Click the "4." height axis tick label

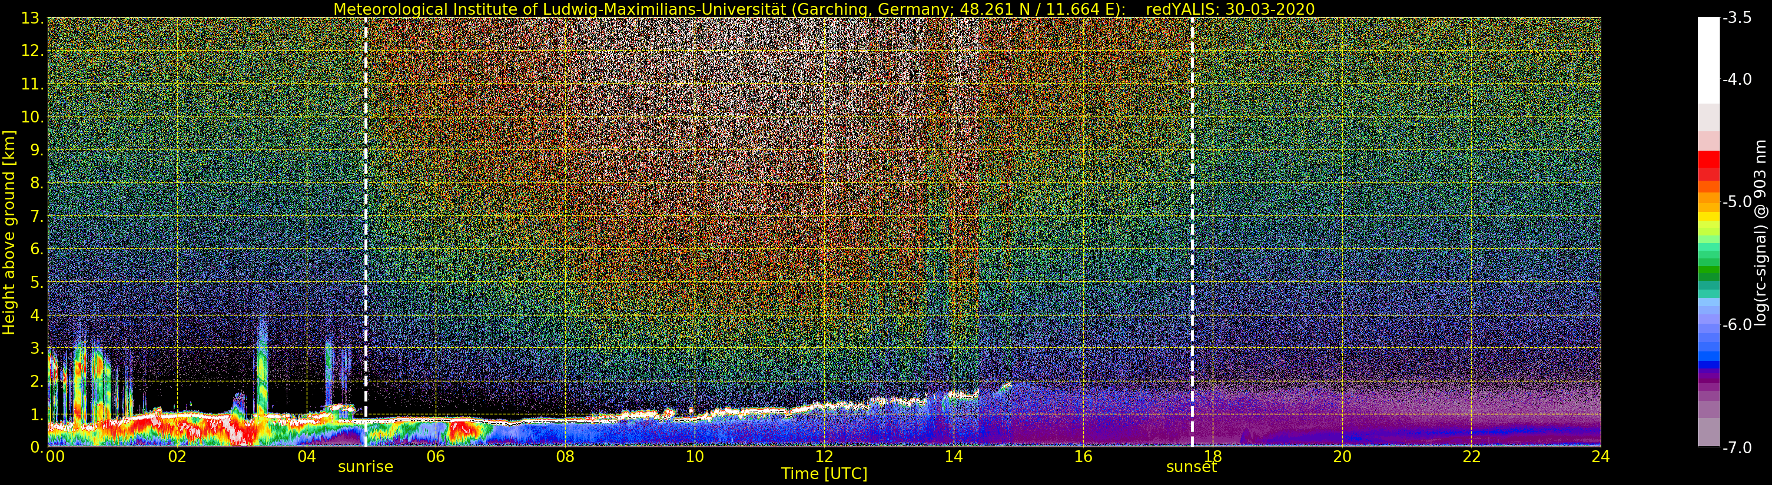(36, 315)
